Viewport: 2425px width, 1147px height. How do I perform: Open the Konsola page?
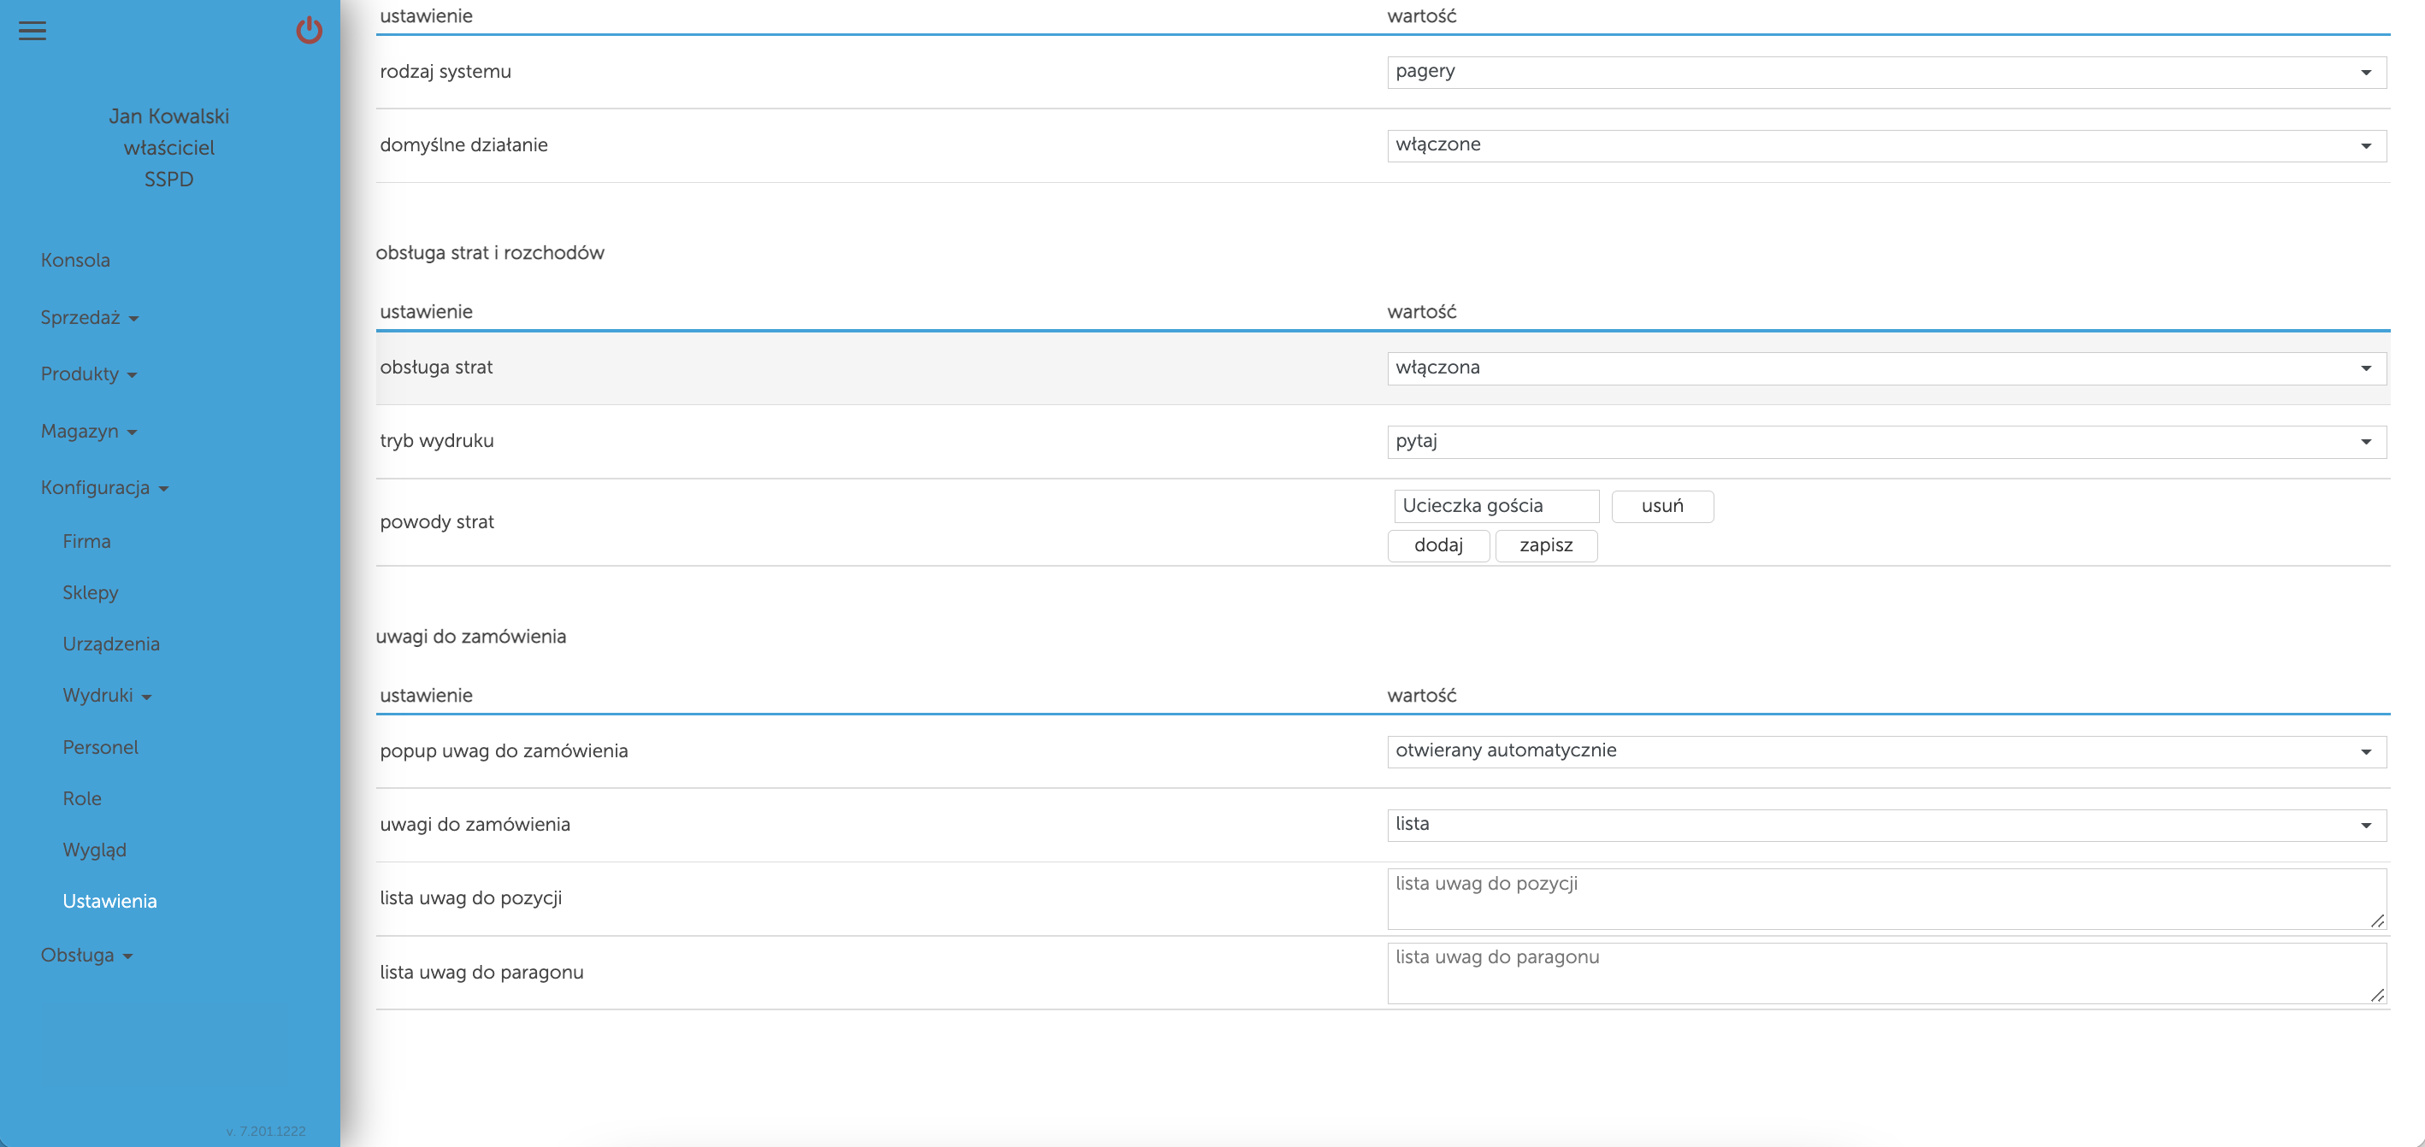(75, 261)
